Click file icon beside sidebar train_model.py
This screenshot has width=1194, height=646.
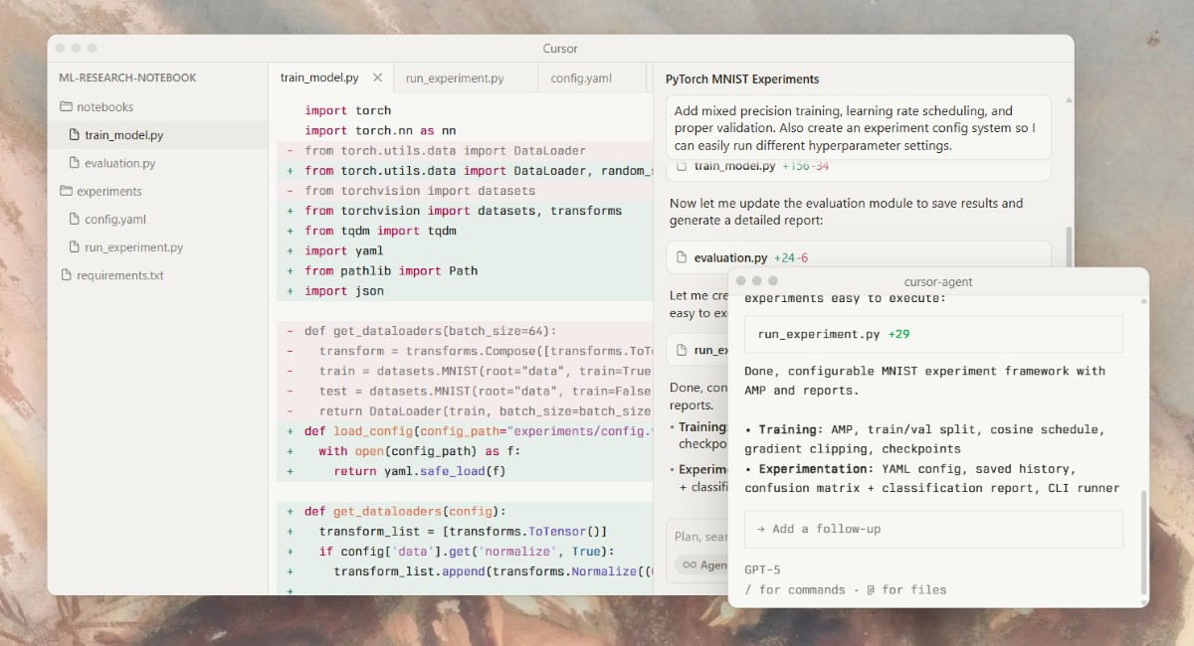(x=75, y=135)
